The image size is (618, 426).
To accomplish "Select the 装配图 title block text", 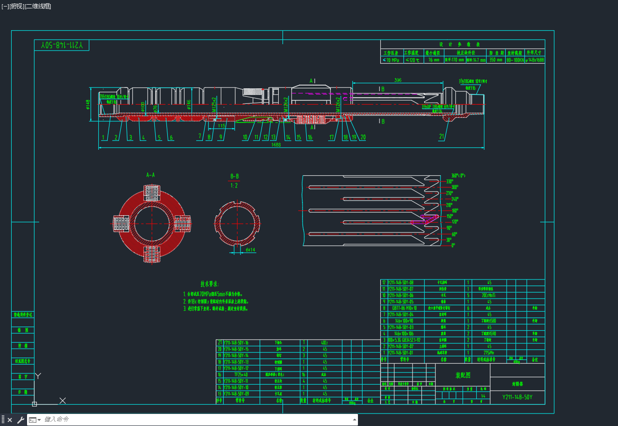I will [x=463, y=375].
